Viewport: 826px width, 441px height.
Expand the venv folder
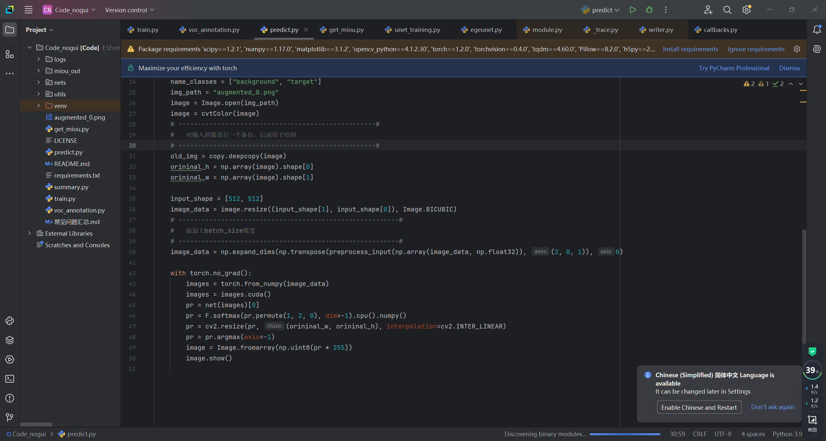click(x=39, y=106)
